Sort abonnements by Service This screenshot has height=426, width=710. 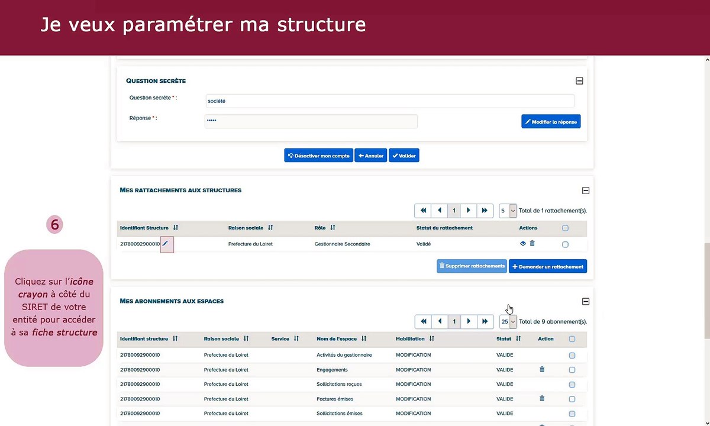pyautogui.click(x=296, y=339)
